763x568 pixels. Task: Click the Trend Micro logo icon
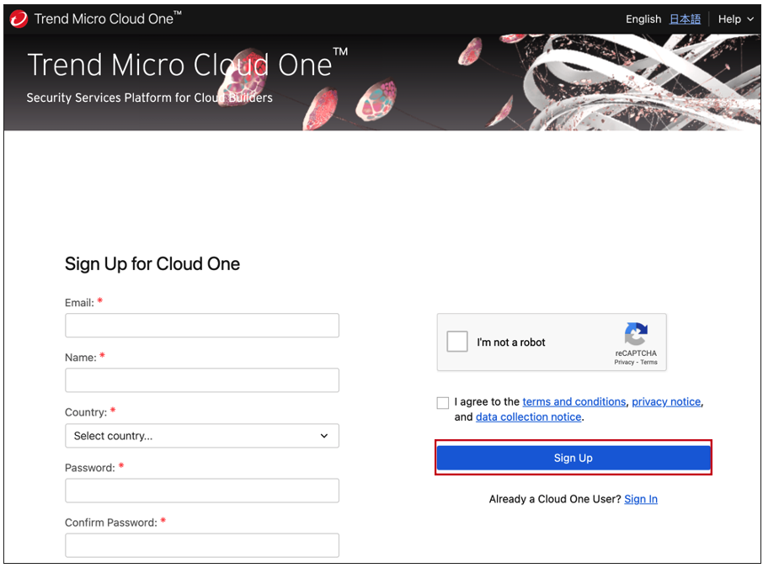point(19,19)
